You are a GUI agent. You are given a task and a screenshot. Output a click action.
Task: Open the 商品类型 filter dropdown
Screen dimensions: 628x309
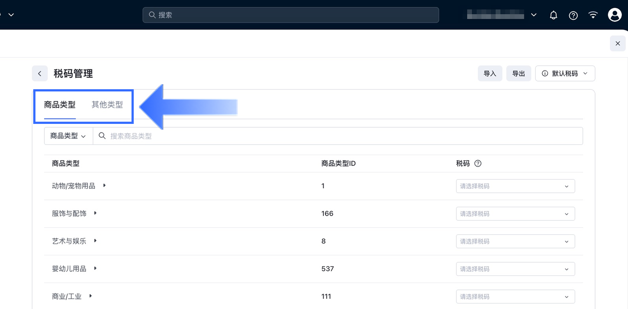tap(68, 136)
